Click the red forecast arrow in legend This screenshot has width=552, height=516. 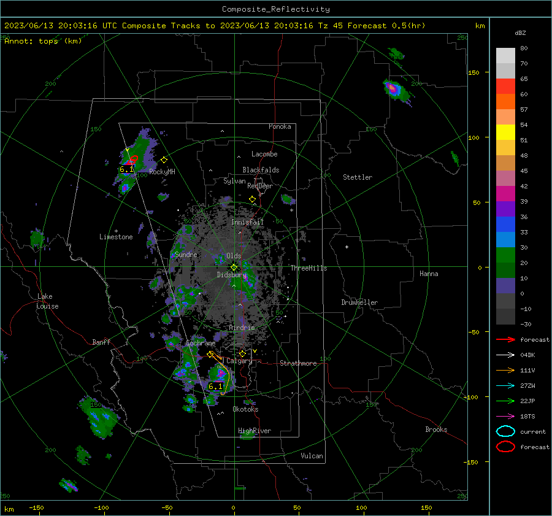(505, 339)
